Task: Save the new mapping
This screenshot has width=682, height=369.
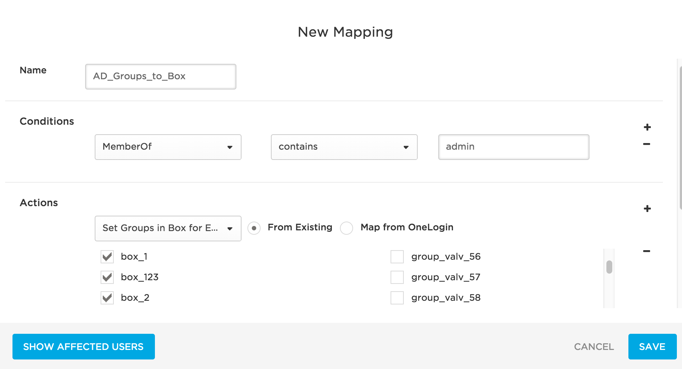Action: [652, 347]
